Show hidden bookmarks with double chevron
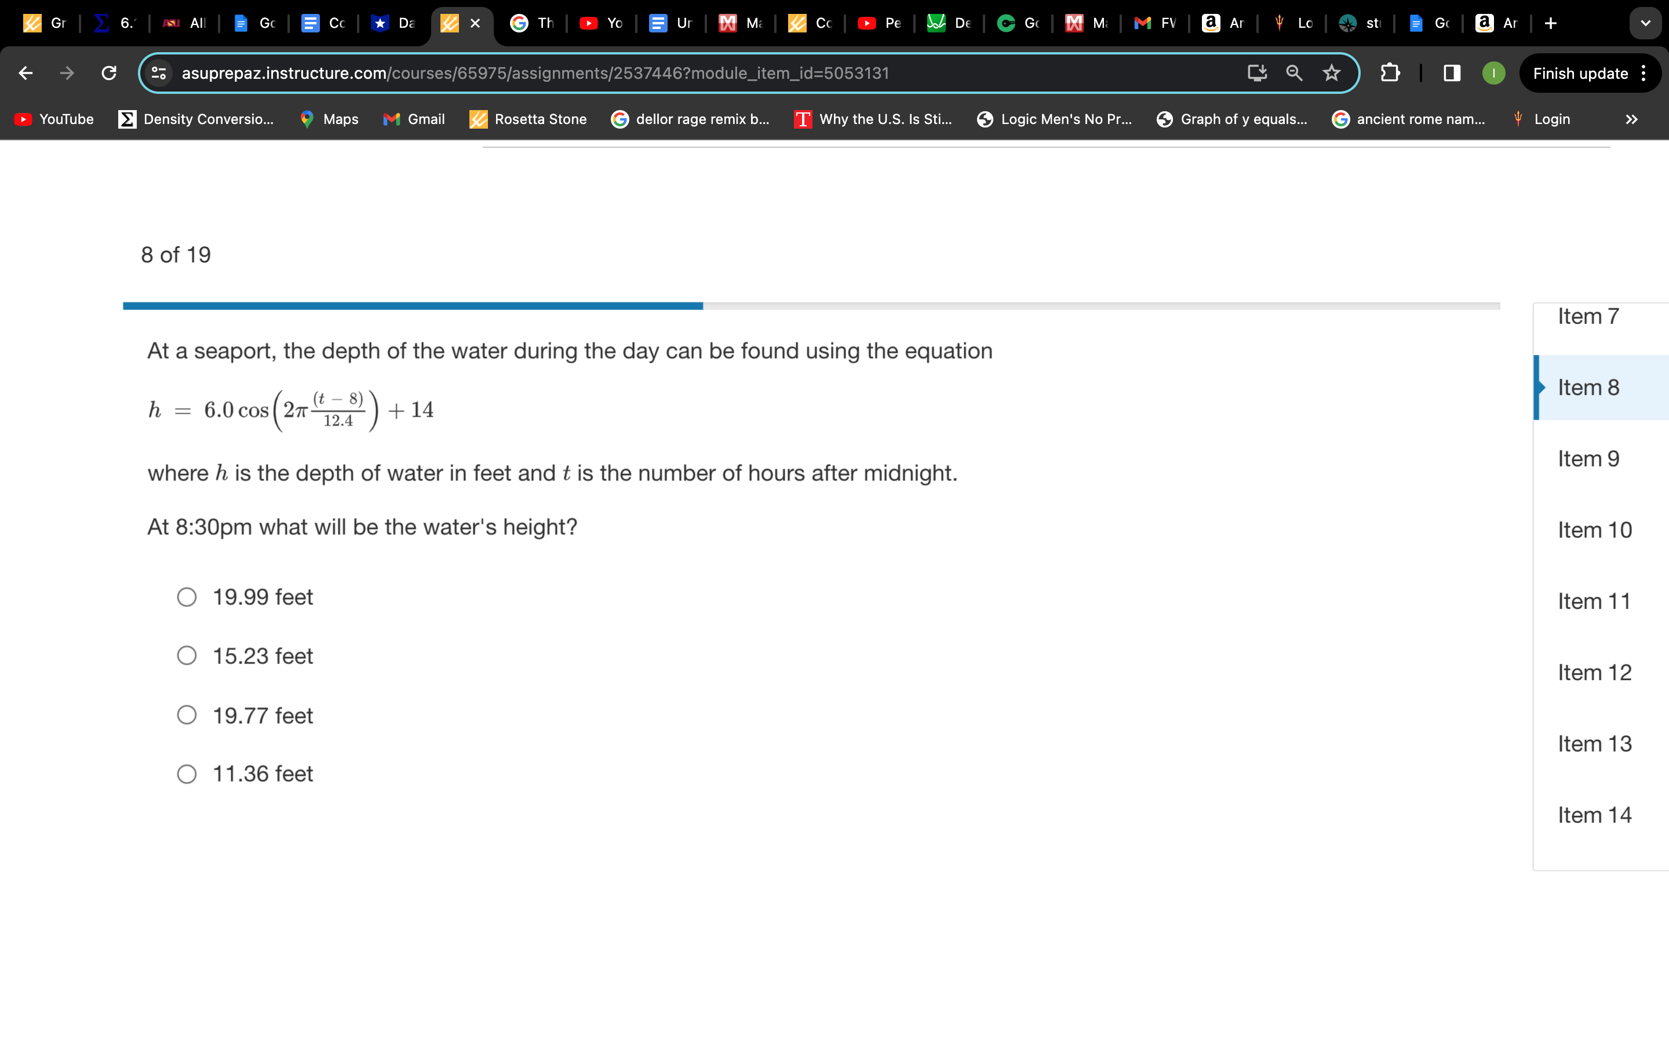 (x=1631, y=119)
